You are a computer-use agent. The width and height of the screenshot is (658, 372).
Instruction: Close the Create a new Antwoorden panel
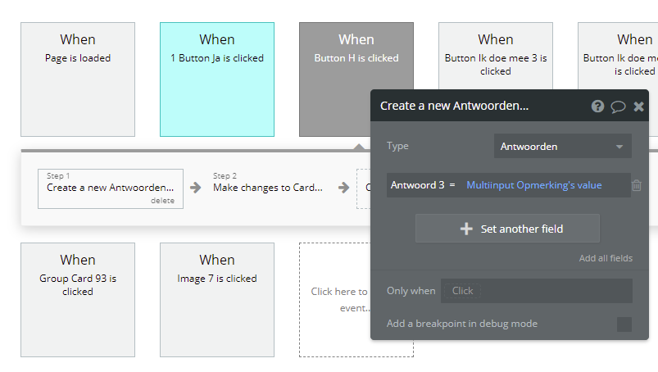pyautogui.click(x=638, y=107)
